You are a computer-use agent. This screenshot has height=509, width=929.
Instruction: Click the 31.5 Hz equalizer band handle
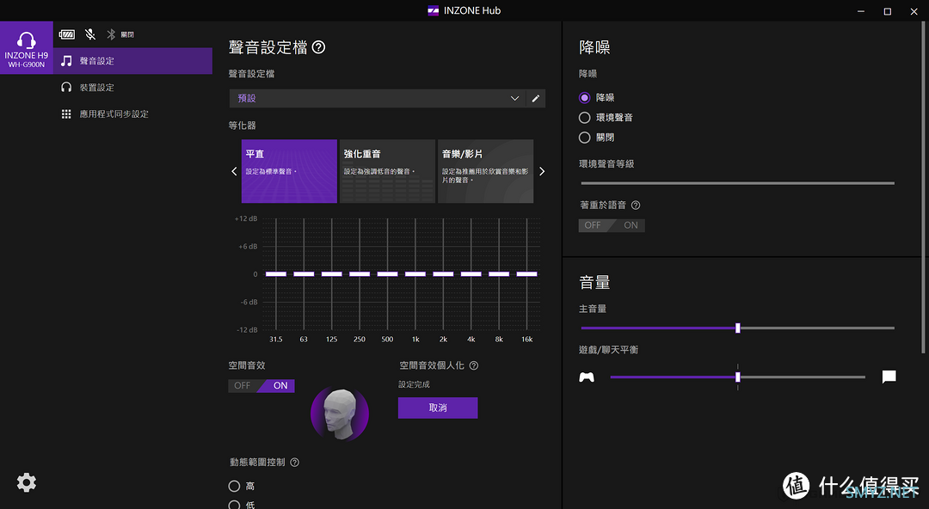276,273
